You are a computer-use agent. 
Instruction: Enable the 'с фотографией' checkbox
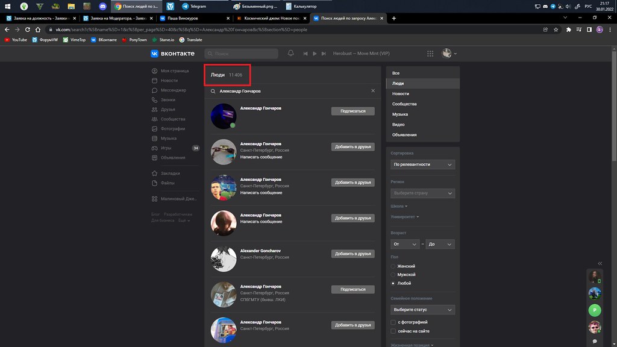[x=394, y=322]
